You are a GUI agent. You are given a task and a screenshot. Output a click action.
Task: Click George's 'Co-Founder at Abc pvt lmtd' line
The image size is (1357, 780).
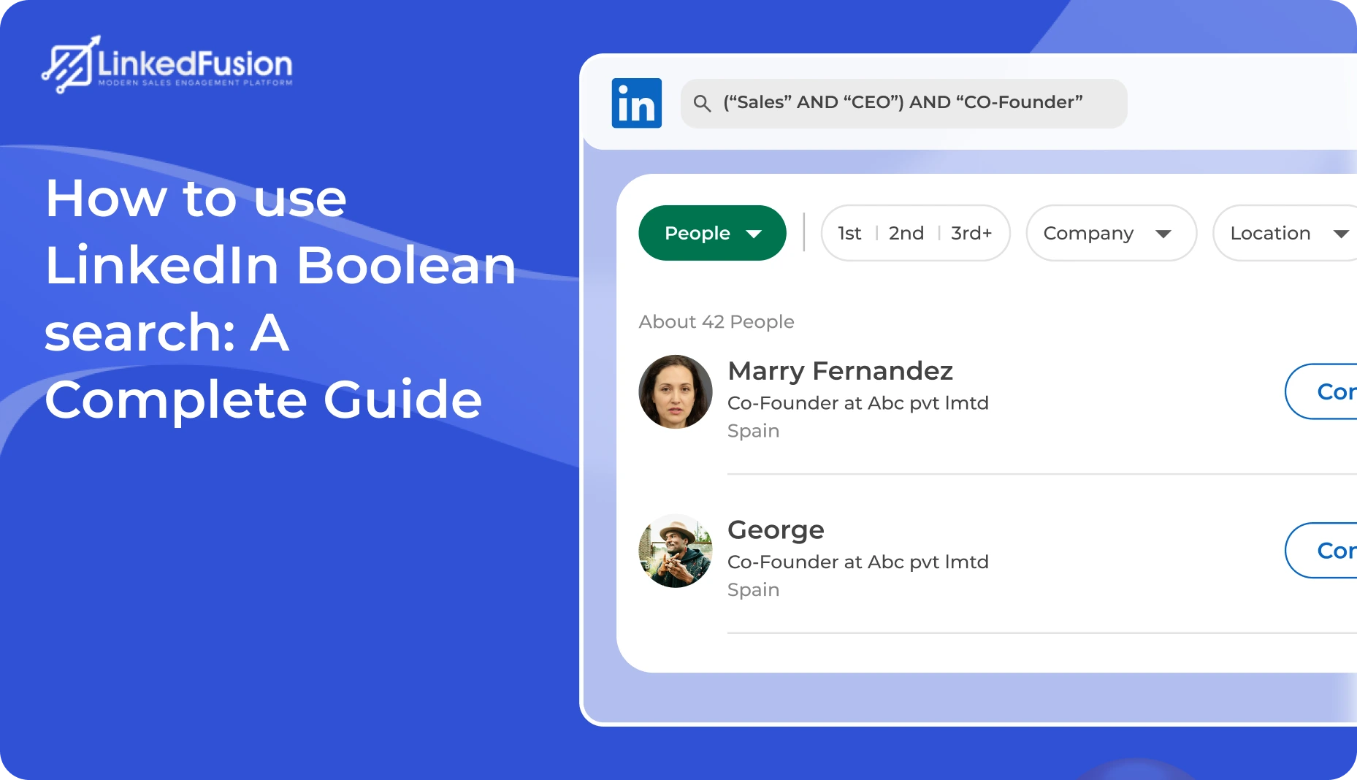pyautogui.click(x=858, y=562)
